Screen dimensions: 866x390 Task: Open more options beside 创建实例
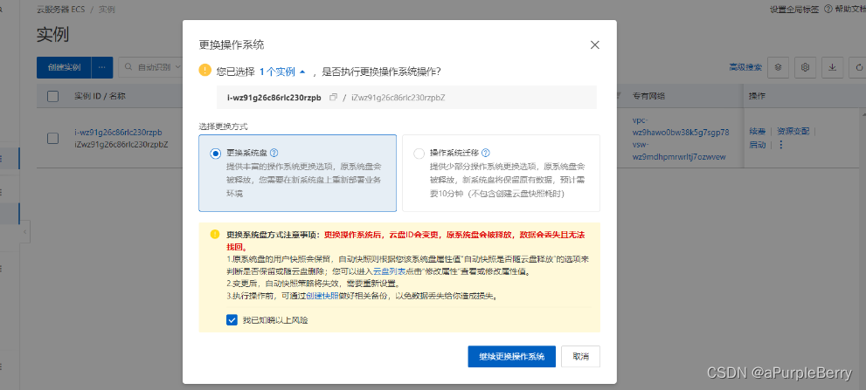point(101,67)
